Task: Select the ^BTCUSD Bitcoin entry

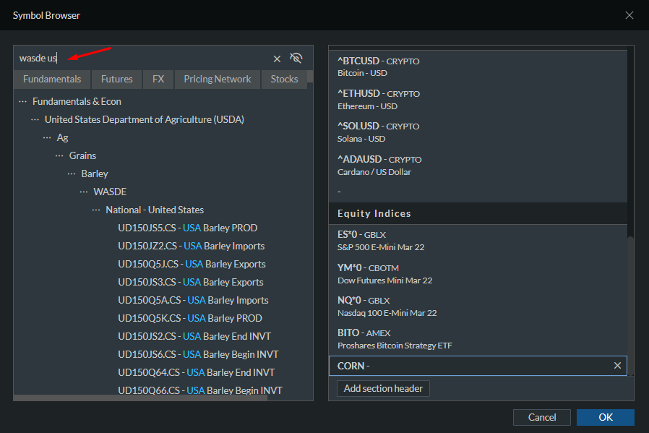Action: [x=478, y=67]
